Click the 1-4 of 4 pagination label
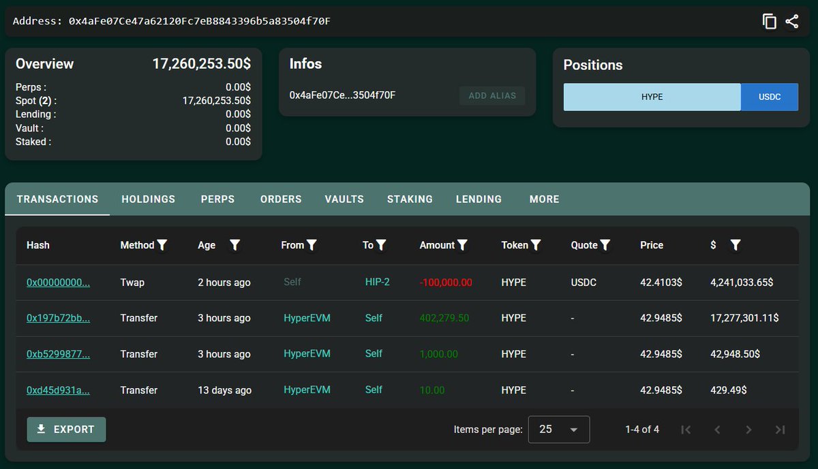Screen dimensions: 818x469 642,430
